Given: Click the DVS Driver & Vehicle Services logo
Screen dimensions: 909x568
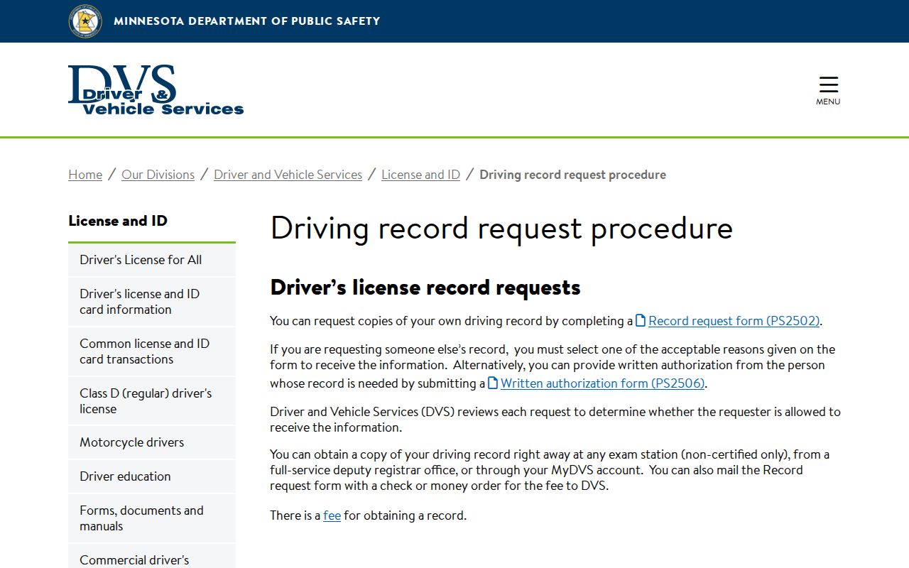Looking at the screenshot, I should coord(156,90).
